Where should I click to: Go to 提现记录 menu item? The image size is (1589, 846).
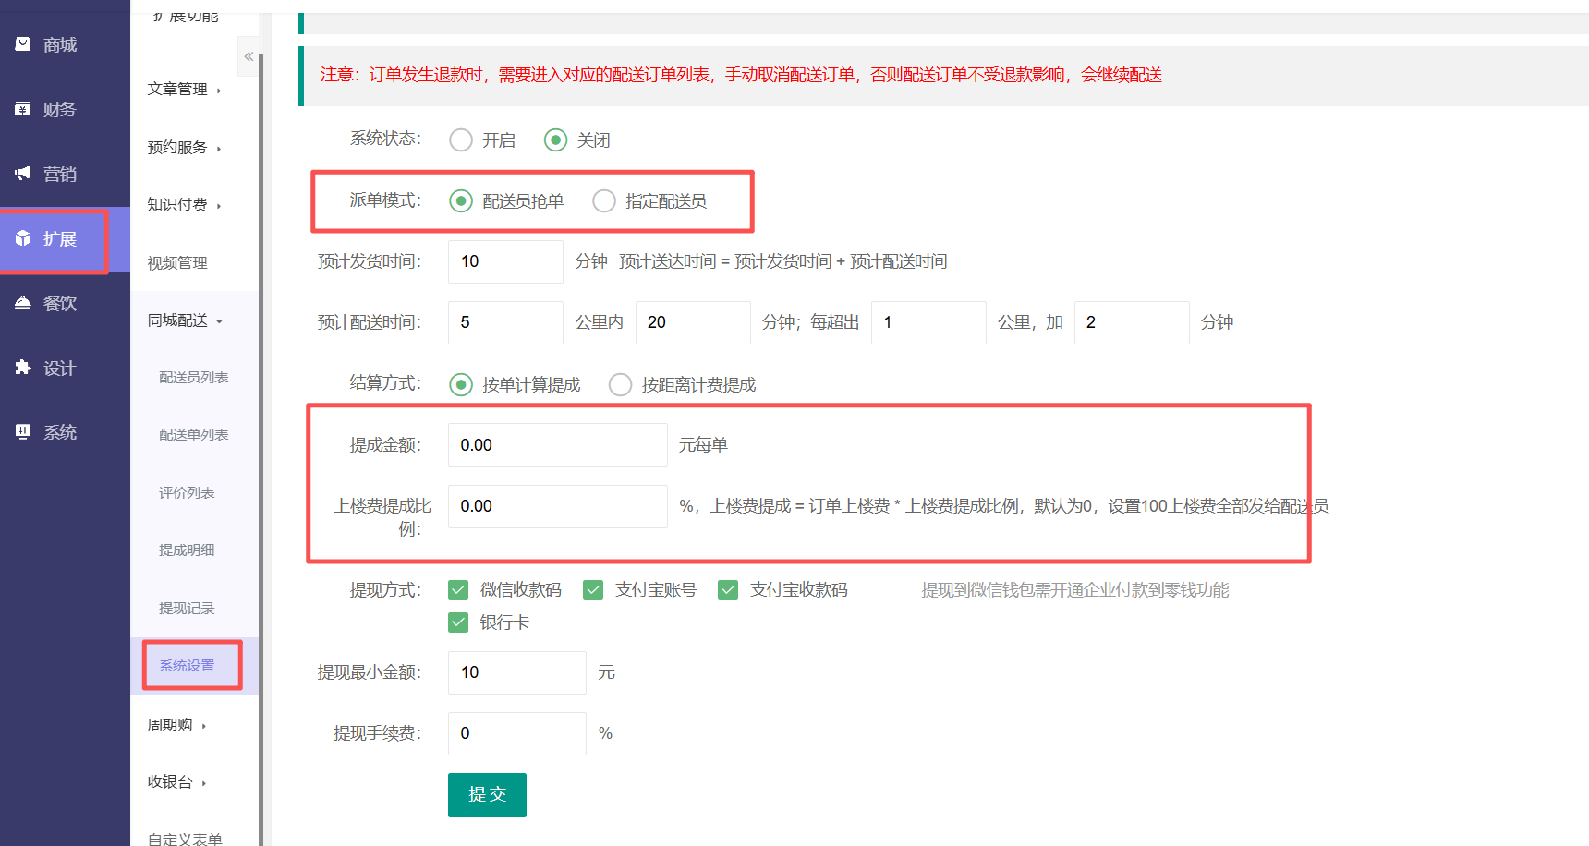click(187, 608)
